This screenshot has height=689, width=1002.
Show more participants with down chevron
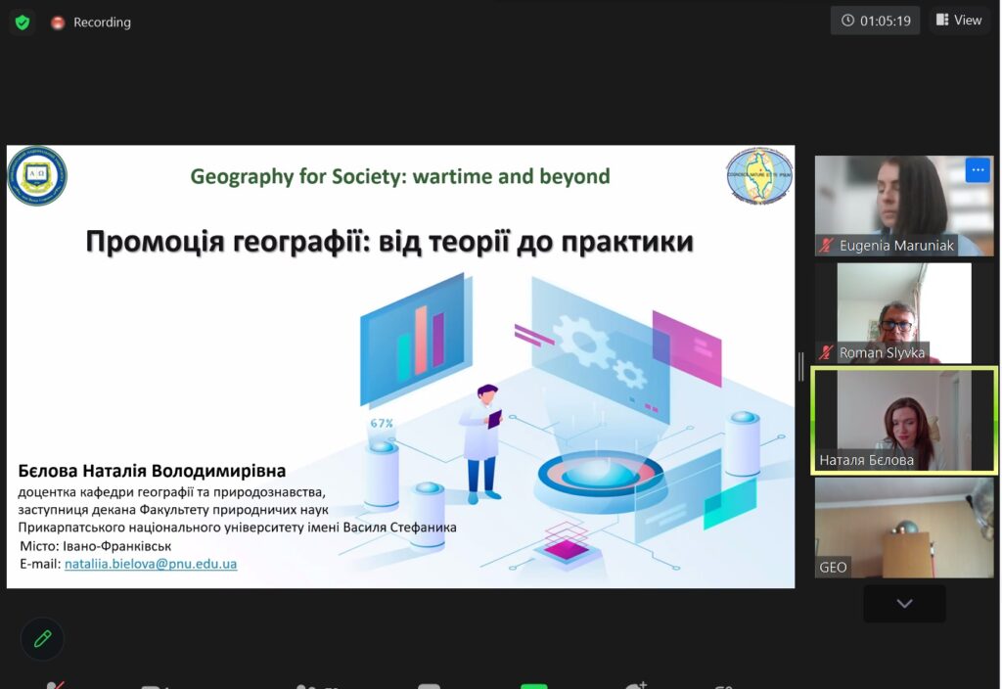(904, 604)
